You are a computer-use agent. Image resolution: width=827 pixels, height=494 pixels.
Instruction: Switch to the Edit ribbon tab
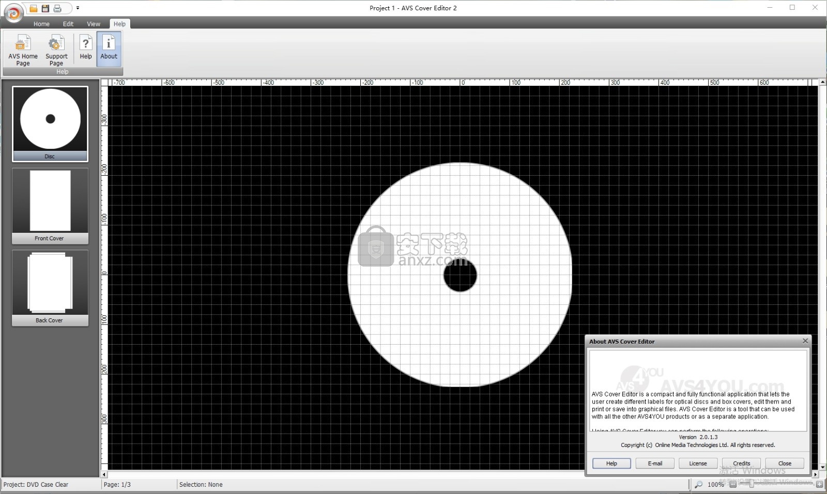point(68,24)
